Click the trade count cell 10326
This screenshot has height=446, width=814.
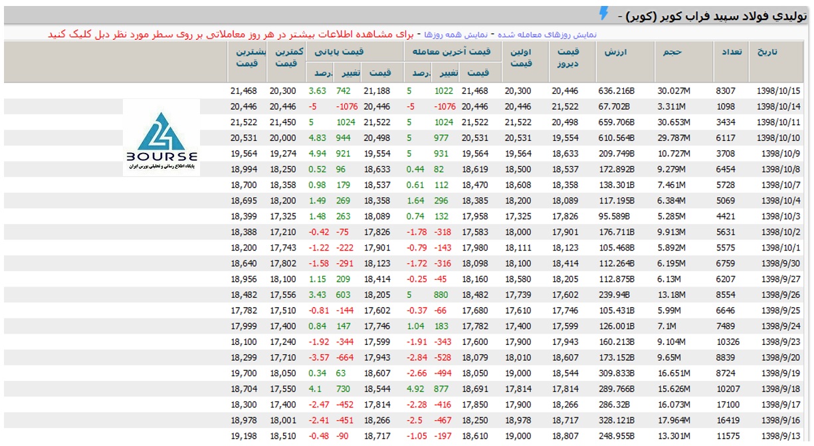[x=728, y=342]
